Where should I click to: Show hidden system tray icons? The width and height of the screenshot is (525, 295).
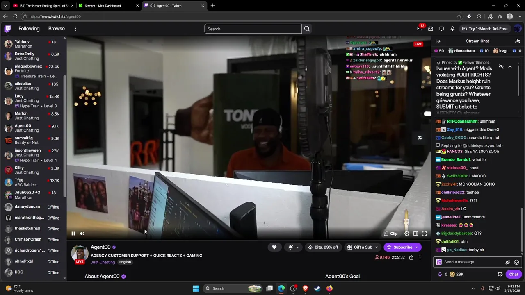(474, 288)
